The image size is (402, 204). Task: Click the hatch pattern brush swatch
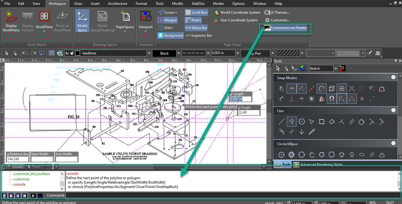click(287, 53)
